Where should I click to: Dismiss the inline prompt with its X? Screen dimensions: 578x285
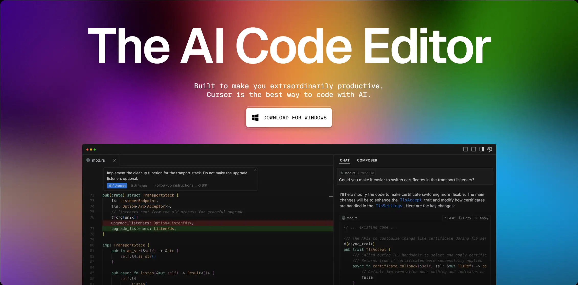255,170
